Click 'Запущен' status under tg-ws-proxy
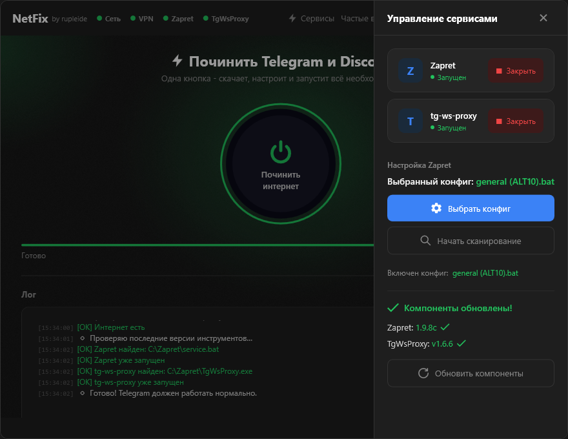The width and height of the screenshot is (568, 439). (451, 128)
